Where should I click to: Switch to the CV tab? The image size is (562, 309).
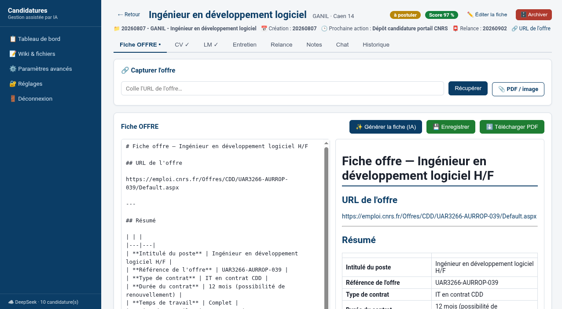[182, 44]
